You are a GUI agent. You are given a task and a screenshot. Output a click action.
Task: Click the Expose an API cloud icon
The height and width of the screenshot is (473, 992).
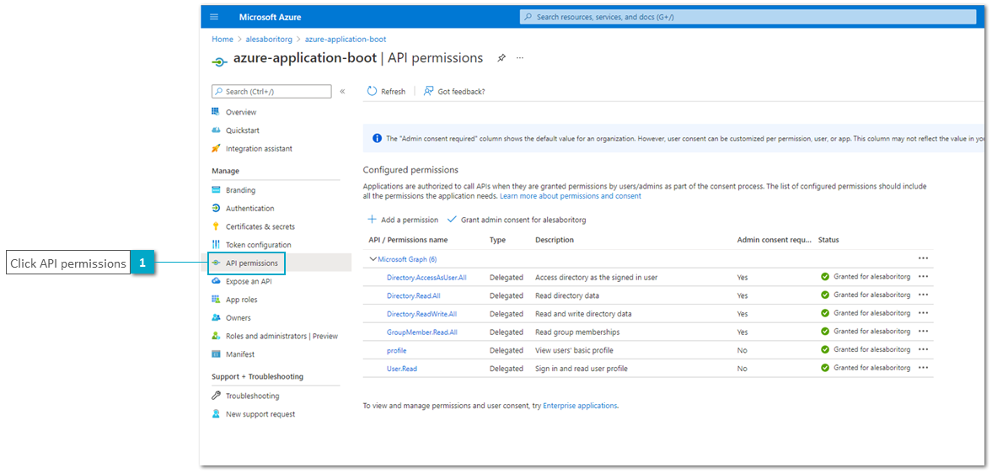tap(215, 281)
